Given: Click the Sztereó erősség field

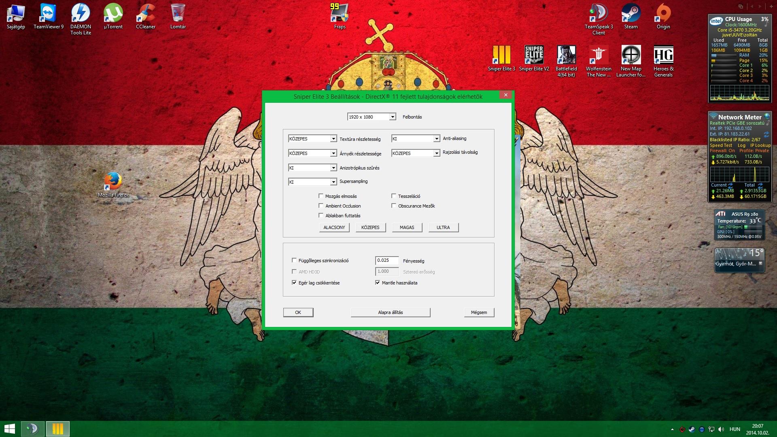Looking at the screenshot, I should [387, 272].
